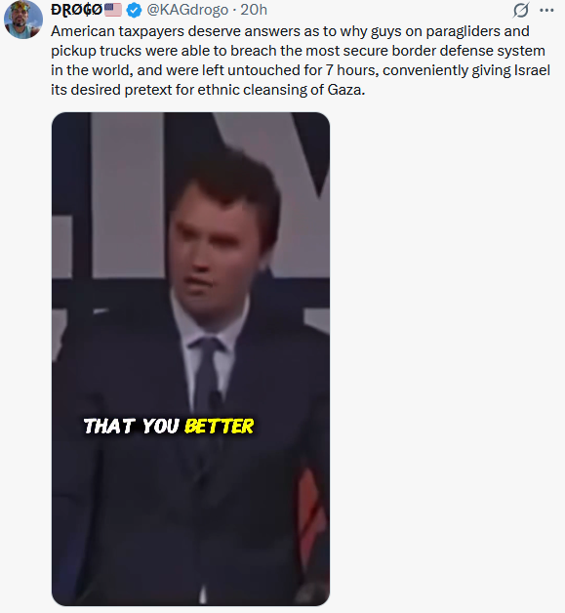565x613 pixels.
Task: Open the @KAGdrogo handle link
Action: 187,10
